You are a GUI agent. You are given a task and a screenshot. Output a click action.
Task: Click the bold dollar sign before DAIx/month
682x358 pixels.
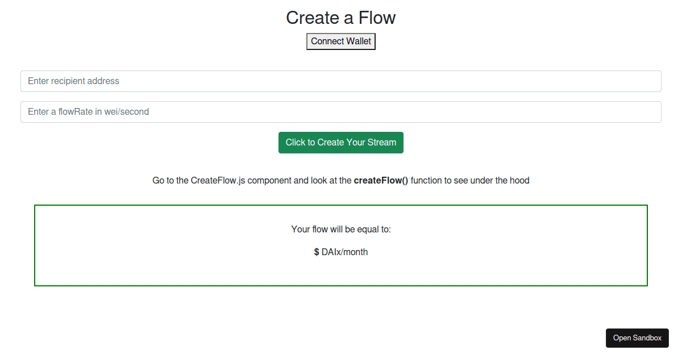tap(316, 252)
